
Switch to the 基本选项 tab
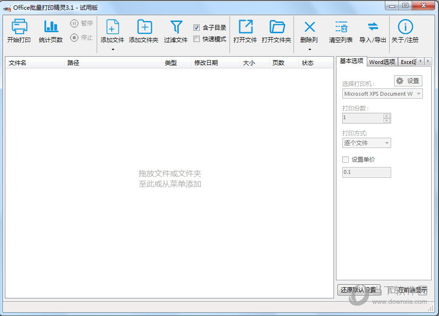[x=352, y=61]
